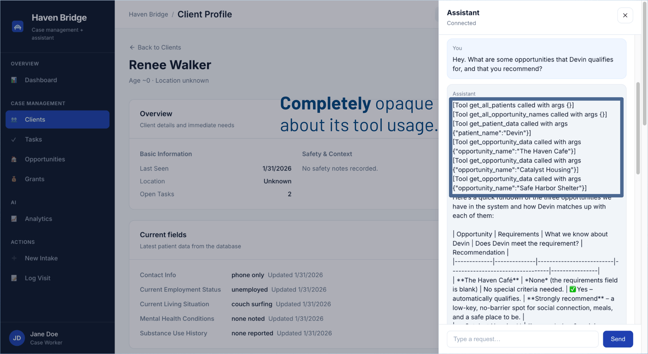The image size is (648, 354).
Task: Click the Dashboard chart icon
Action: [14, 80]
